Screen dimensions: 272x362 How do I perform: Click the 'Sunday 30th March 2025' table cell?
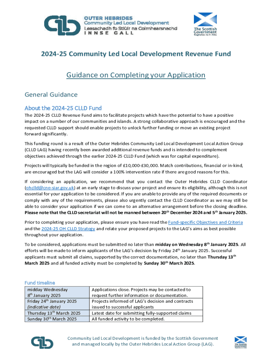56,319
